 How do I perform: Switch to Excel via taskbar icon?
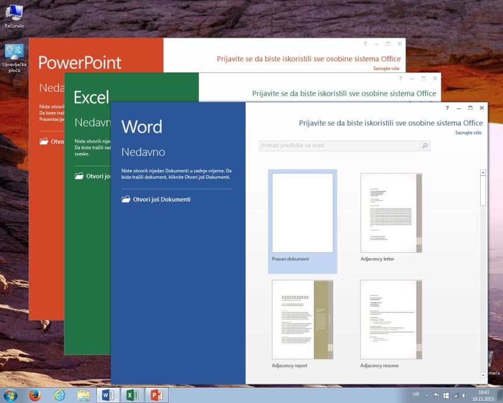pos(132,395)
